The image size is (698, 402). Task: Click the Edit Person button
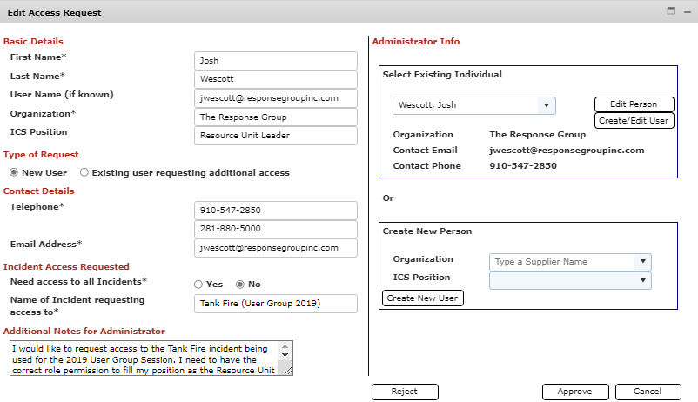click(x=633, y=104)
